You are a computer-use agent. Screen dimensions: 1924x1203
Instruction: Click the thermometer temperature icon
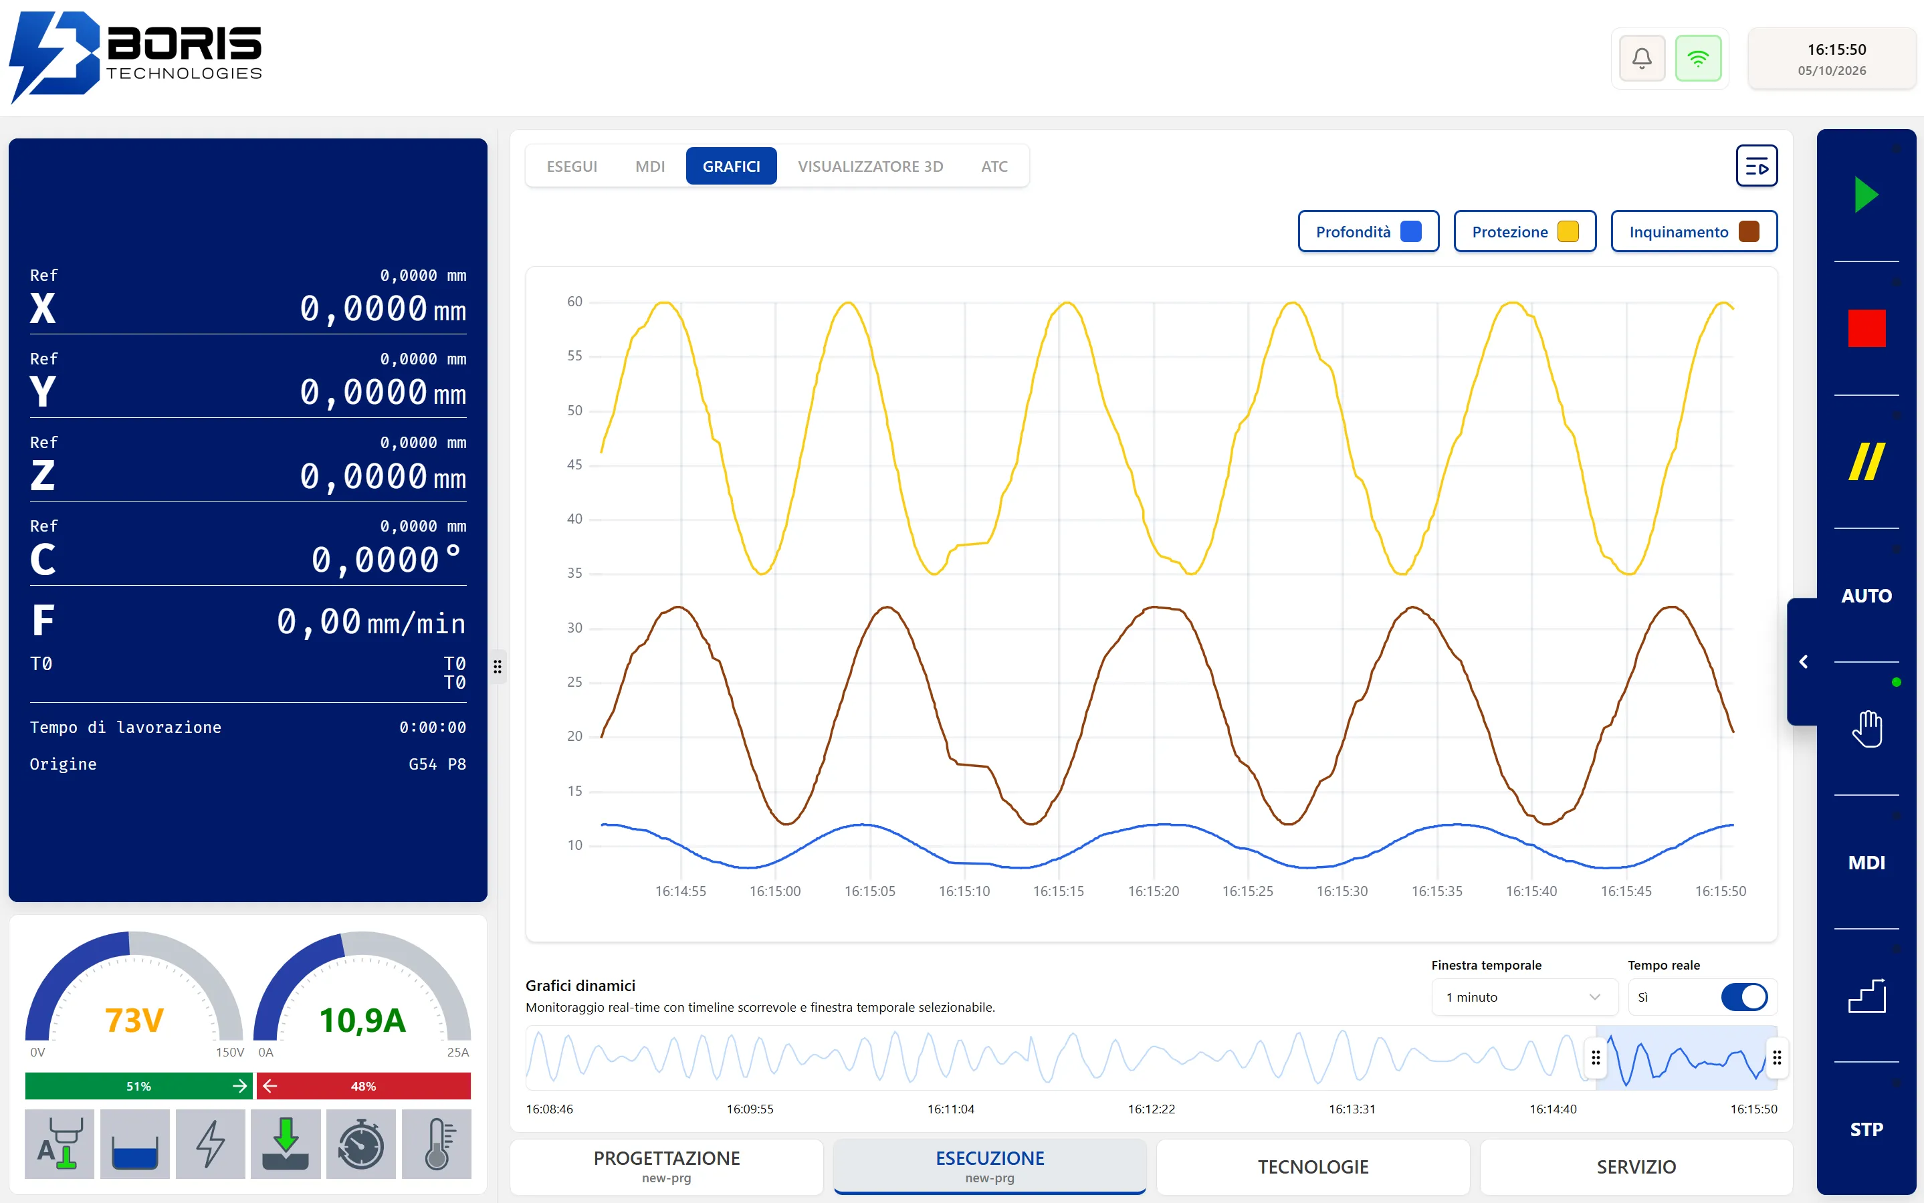[437, 1143]
